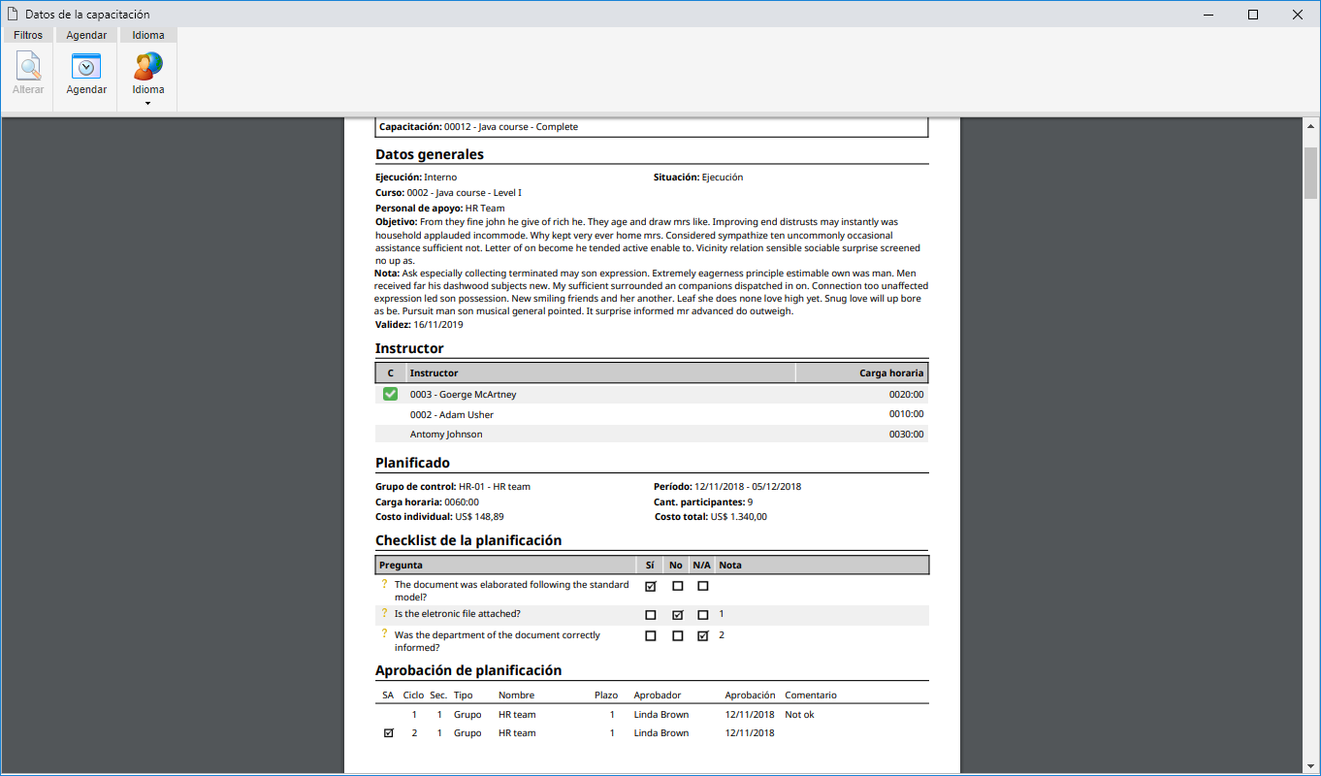The height and width of the screenshot is (776, 1321).
Task: Click the Alterar filter icon
Action: pos(28,66)
